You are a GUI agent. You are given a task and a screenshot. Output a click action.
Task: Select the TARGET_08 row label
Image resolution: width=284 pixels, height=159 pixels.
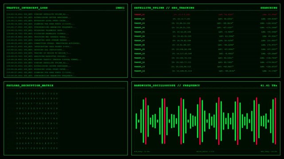pyautogui.click(x=139, y=45)
